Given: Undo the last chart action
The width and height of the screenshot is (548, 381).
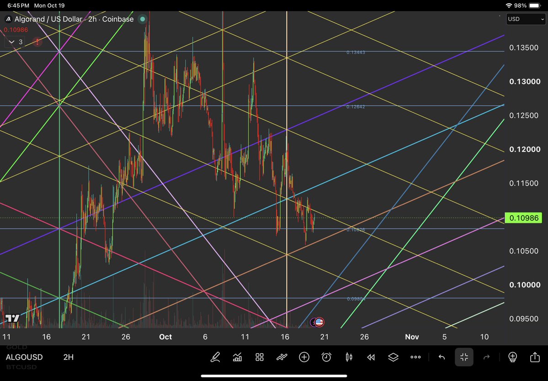Looking at the screenshot, I should point(442,357).
